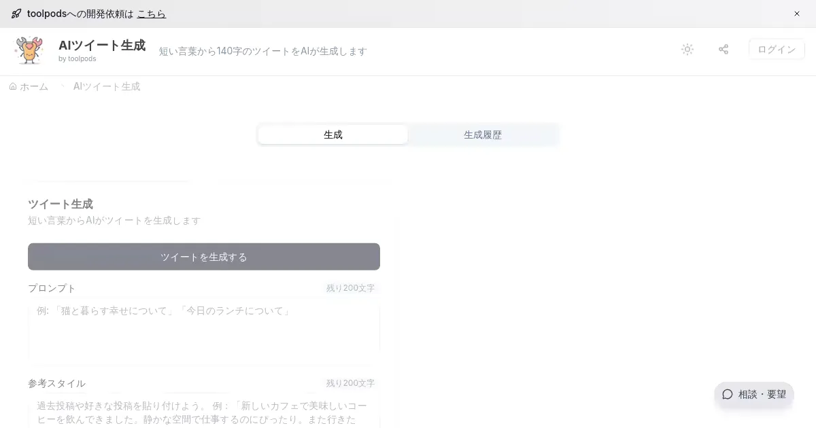
Task: Switch to the 生成履歴 tab
Action: coord(483,135)
